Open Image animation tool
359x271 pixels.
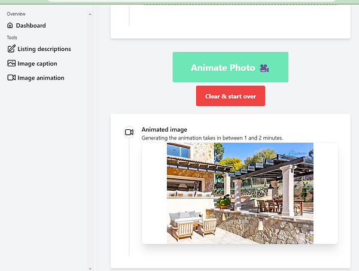pyautogui.click(x=36, y=78)
